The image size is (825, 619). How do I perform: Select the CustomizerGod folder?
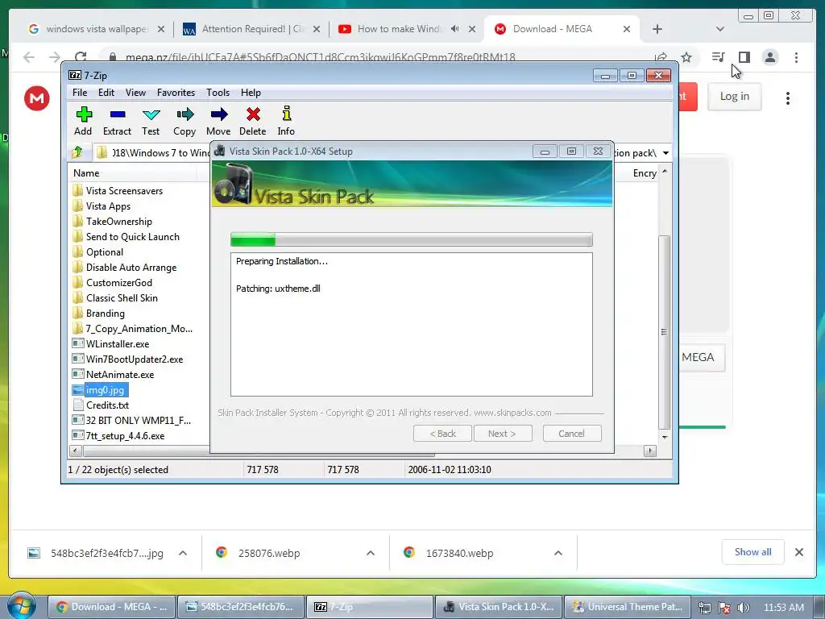click(x=119, y=283)
